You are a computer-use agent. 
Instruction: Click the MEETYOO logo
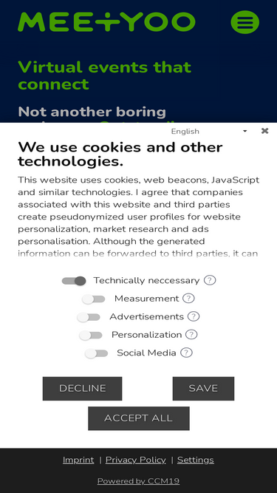pos(106,22)
